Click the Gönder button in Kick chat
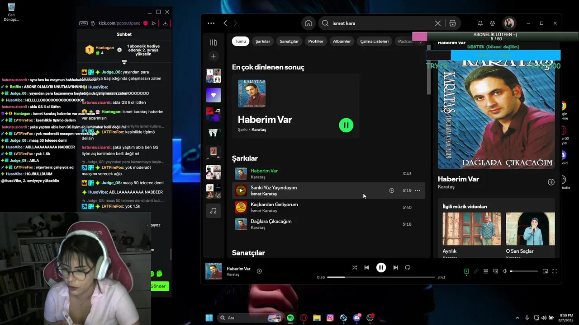579x325 pixels. tap(159, 286)
